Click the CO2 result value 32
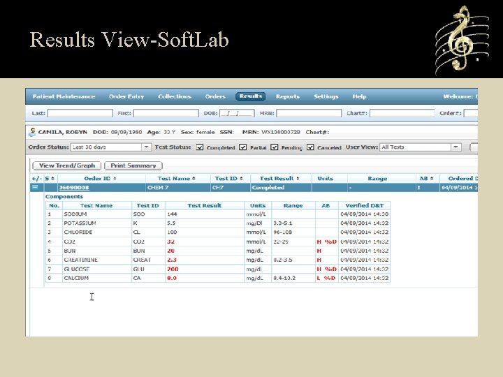 tap(170, 242)
